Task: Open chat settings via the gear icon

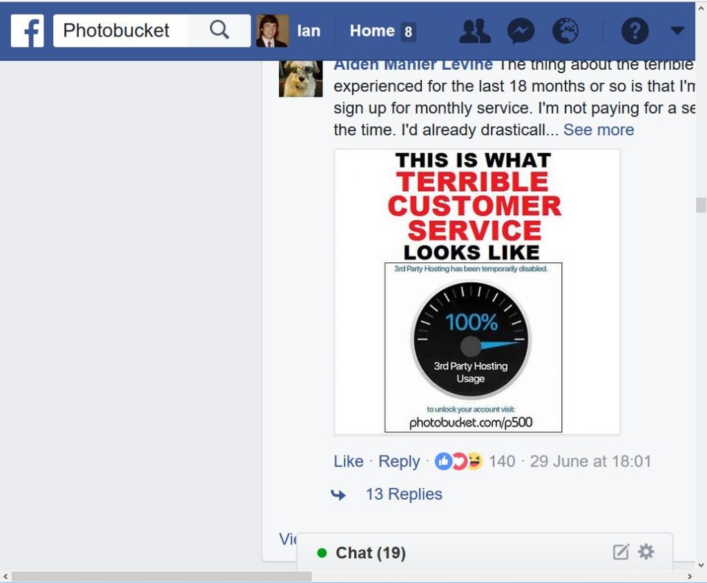Action: point(646,552)
